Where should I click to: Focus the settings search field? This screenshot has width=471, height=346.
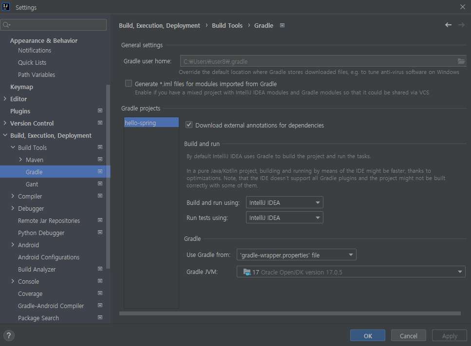[x=54, y=25]
